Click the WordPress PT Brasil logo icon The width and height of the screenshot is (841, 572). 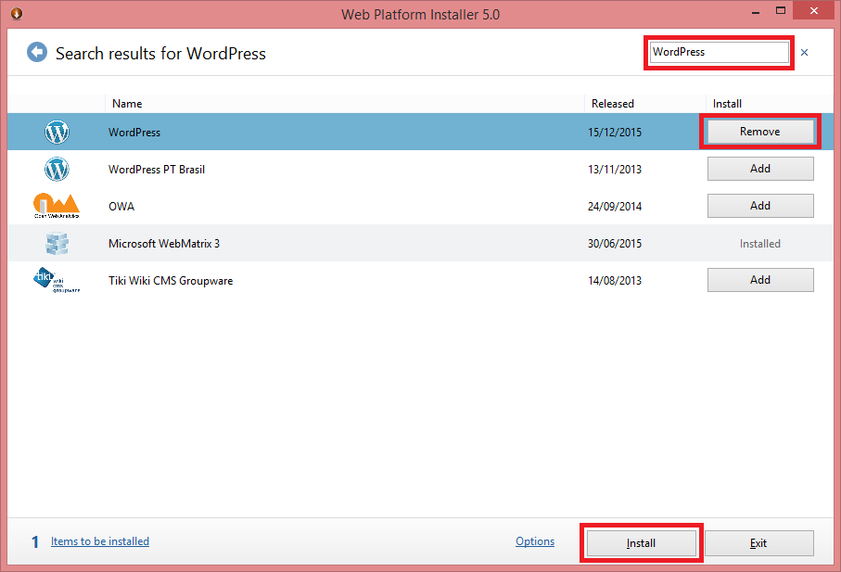point(57,169)
